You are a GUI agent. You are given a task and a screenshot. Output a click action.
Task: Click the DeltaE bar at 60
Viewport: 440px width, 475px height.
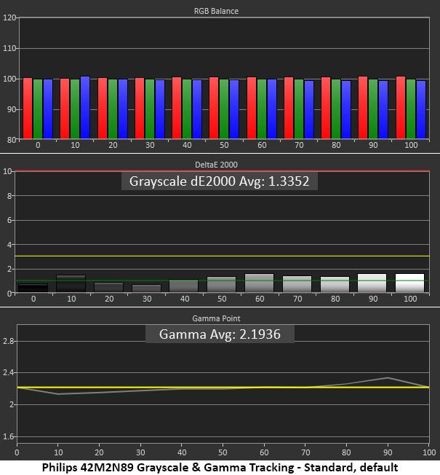coord(259,283)
